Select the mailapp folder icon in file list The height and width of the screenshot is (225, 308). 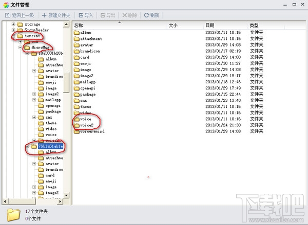click(76, 82)
